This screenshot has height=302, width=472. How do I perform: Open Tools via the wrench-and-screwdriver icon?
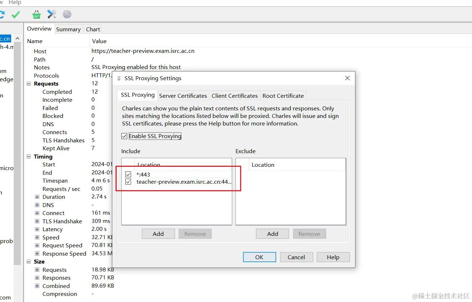pos(52,14)
